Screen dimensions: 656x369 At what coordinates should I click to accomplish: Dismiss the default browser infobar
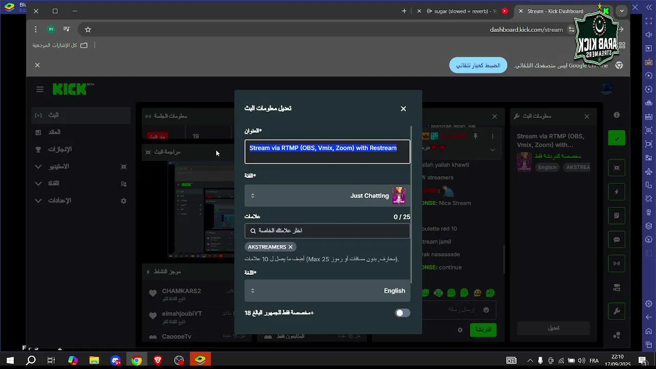[x=37, y=65]
